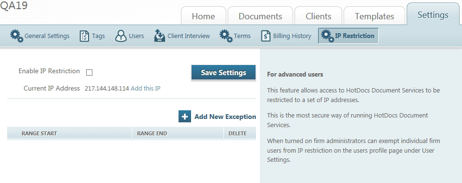The image size is (462, 183).
Task: Click the Add this IP link
Action: point(145,89)
